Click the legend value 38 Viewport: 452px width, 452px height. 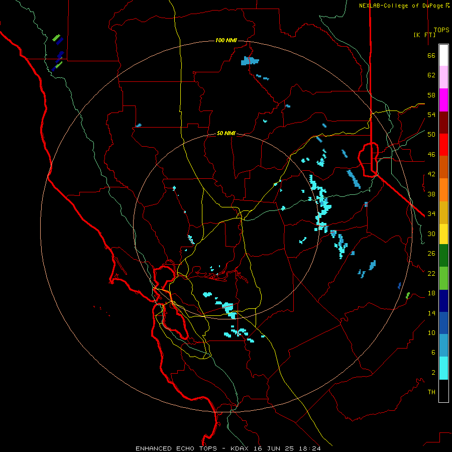tap(431, 194)
